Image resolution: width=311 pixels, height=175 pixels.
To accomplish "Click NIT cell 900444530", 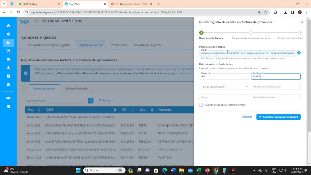I will [x=127, y=158].
